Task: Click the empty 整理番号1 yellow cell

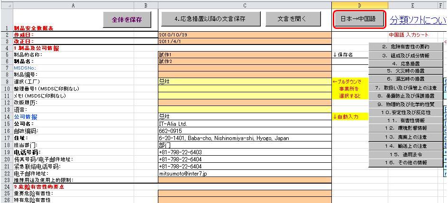Action: (x=245, y=88)
